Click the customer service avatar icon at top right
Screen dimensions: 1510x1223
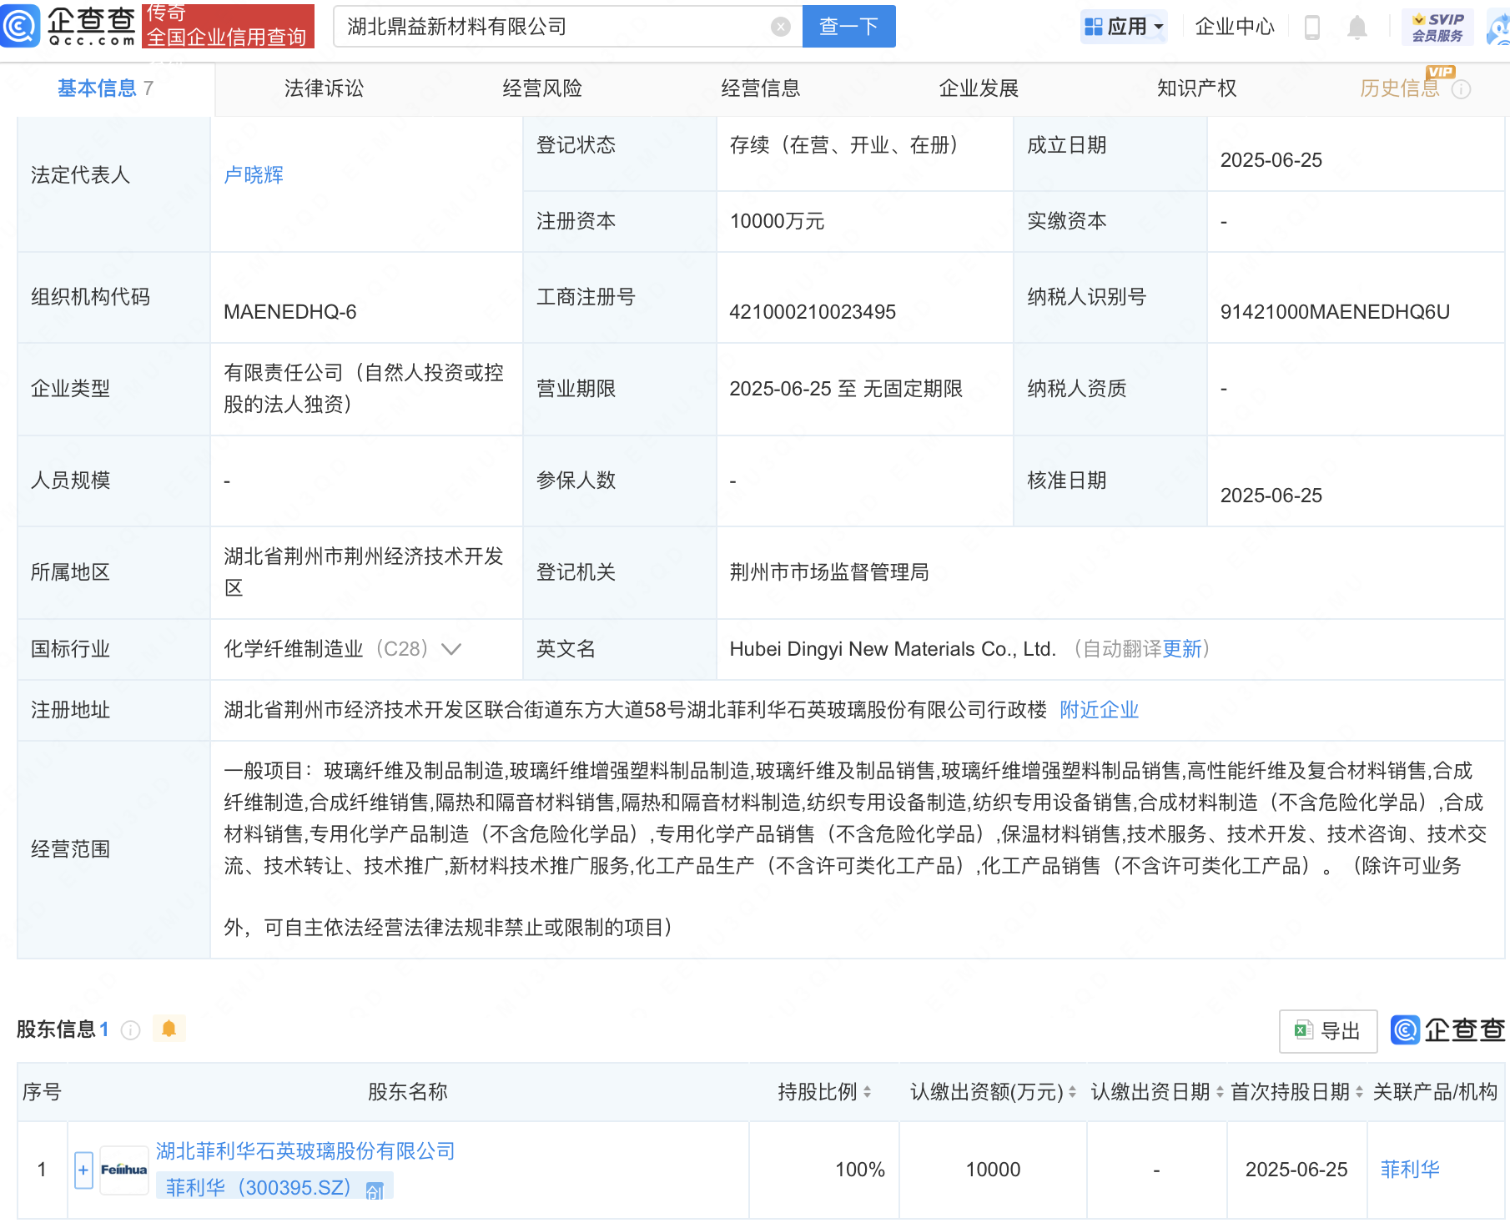pos(1499,28)
